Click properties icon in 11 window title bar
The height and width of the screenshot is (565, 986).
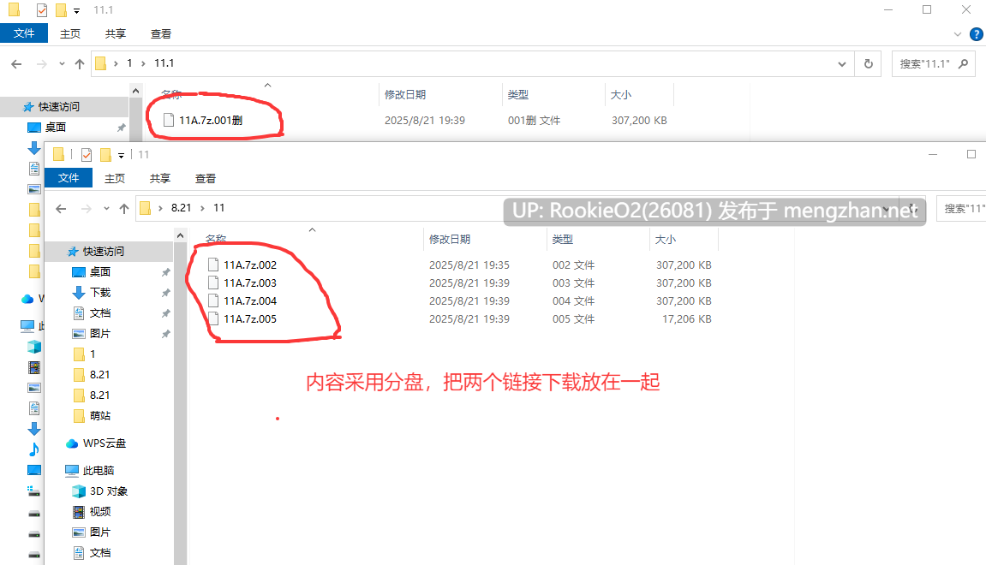click(x=87, y=155)
